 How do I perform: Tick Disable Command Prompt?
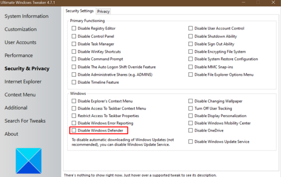[74, 59]
